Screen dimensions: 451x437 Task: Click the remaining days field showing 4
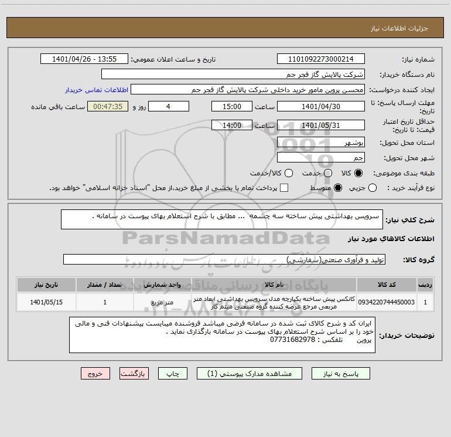click(x=169, y=106)
